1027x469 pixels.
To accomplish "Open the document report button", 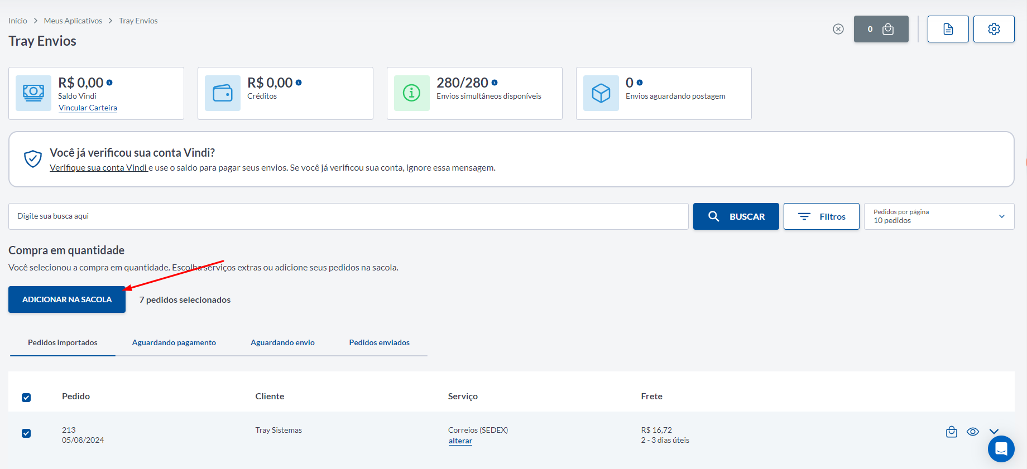I will [948, 29].
